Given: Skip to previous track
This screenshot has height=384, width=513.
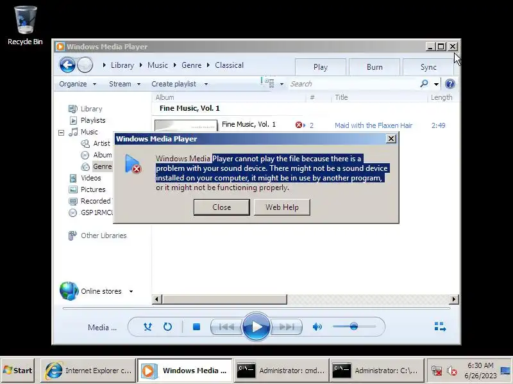Looking at the screenshot, I should click(226, 326).
